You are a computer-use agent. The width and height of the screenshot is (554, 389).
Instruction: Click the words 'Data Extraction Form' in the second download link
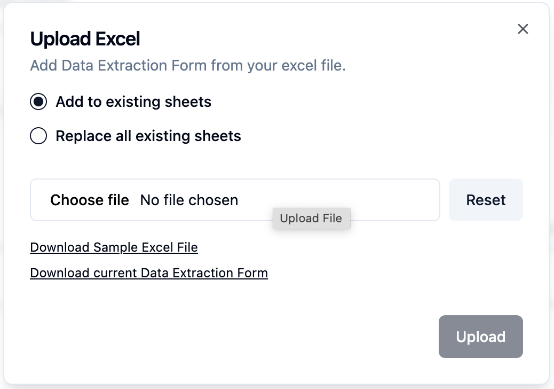point(204,273)
